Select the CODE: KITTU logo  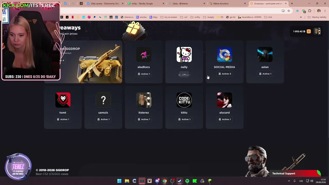pyautogui.click(x=184, y=100)
